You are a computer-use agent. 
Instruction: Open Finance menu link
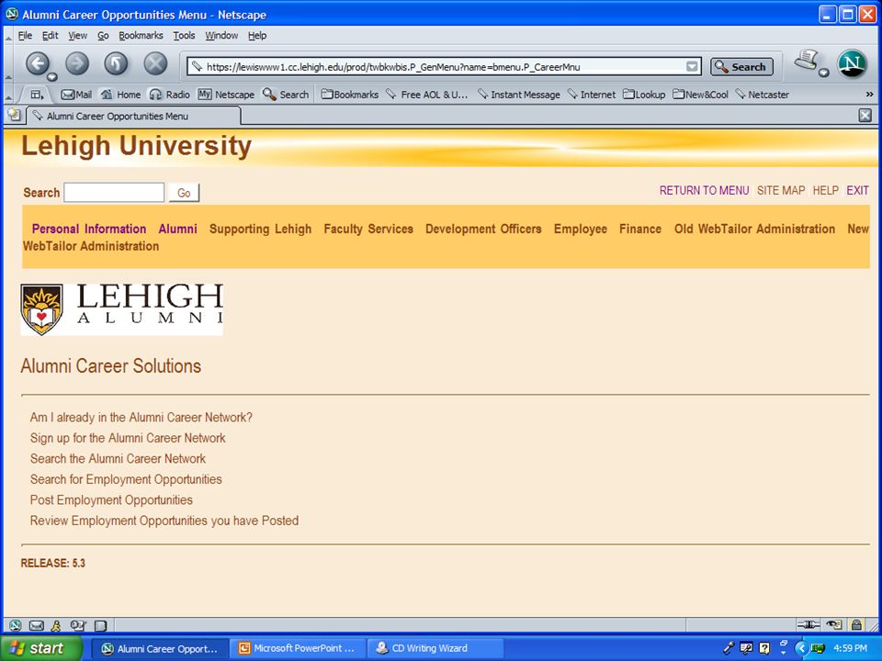[640, 229]
